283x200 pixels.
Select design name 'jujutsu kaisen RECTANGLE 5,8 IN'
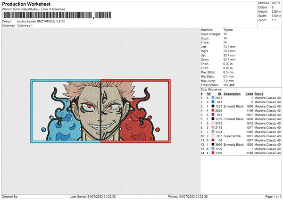point(41,21)
